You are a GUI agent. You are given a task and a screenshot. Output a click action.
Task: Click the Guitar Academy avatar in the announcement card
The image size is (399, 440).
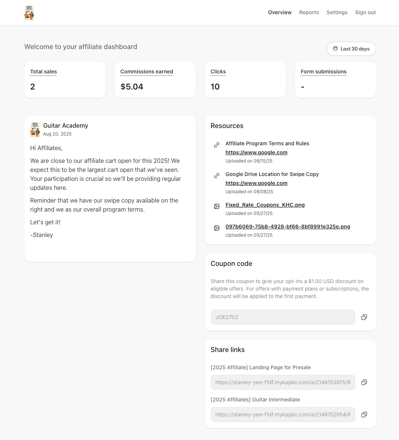[35, 130]
